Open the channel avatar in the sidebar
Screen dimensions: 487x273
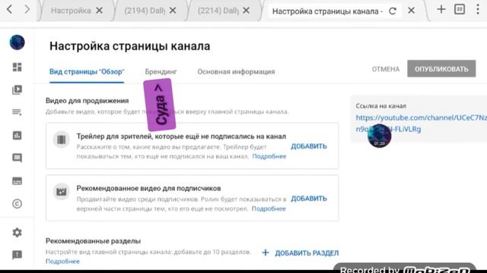coord(17,42)
